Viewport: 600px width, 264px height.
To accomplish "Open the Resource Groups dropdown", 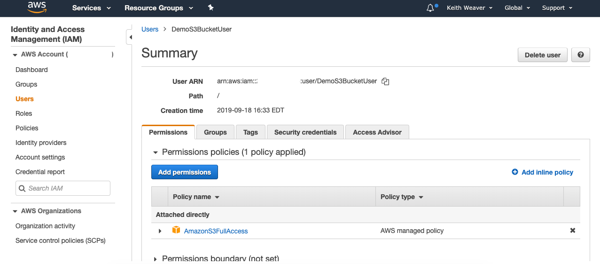I will (x=159, y=8).
